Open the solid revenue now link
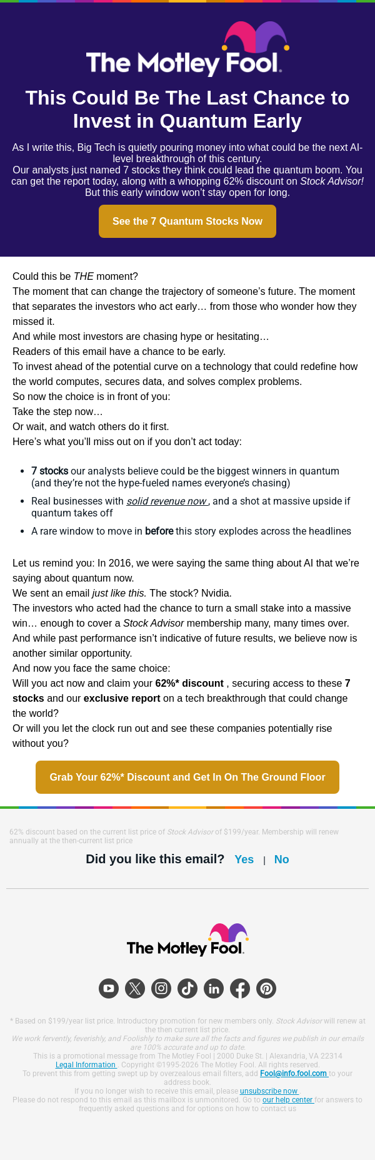Image resolution: width=375 pixels, height=1160 pixels. pyautogui.click(x=166, y=501)
